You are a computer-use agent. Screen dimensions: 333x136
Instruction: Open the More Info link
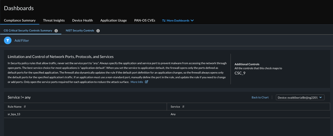point(137,82)
